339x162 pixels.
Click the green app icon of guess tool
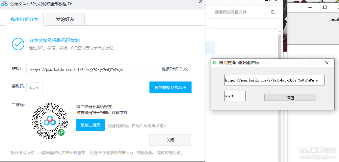click(x=215, y=63)
